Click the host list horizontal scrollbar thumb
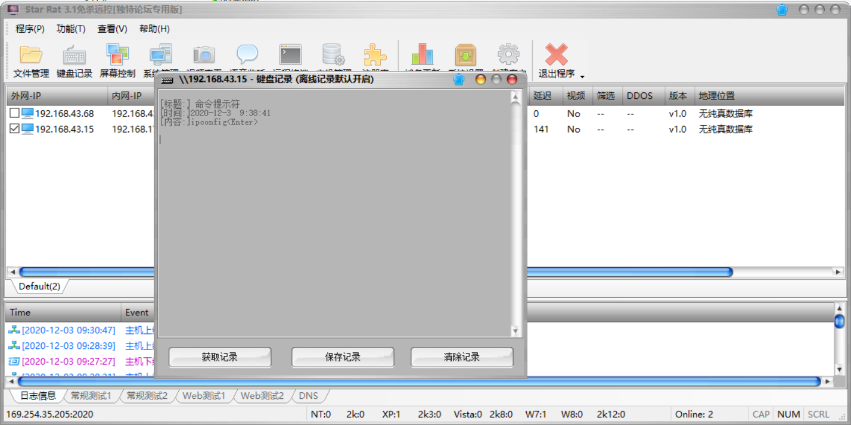851x425 pixels. point(375,272)
